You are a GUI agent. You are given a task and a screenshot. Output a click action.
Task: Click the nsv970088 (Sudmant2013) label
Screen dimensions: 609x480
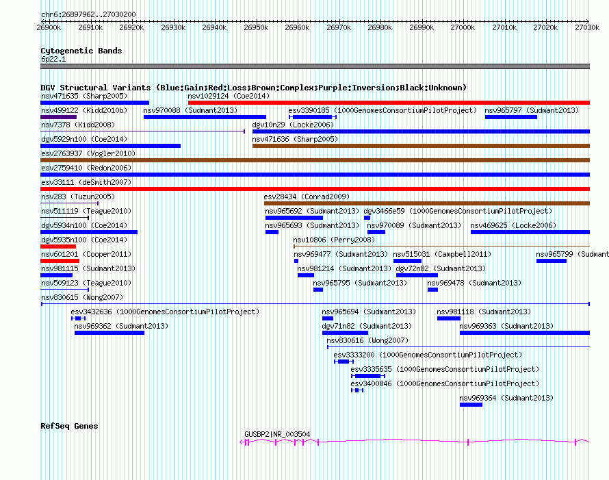click(190, 110)
